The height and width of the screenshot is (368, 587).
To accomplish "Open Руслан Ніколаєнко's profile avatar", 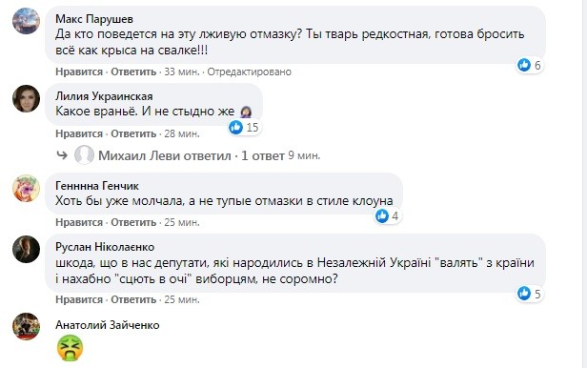I will [26, 250].
